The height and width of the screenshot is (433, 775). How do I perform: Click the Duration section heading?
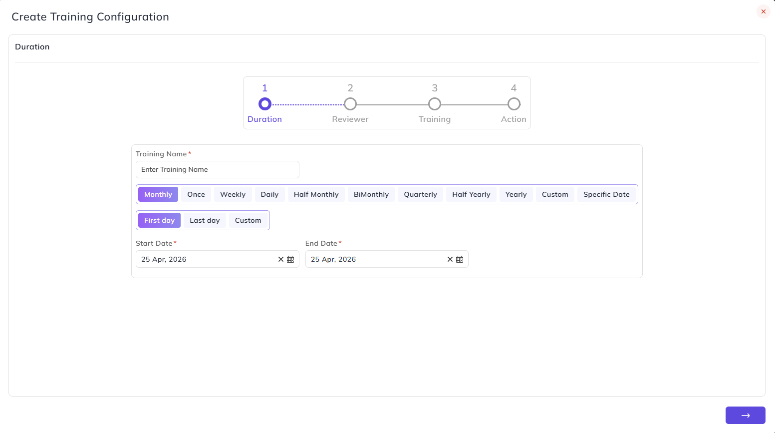coord(32,46)
